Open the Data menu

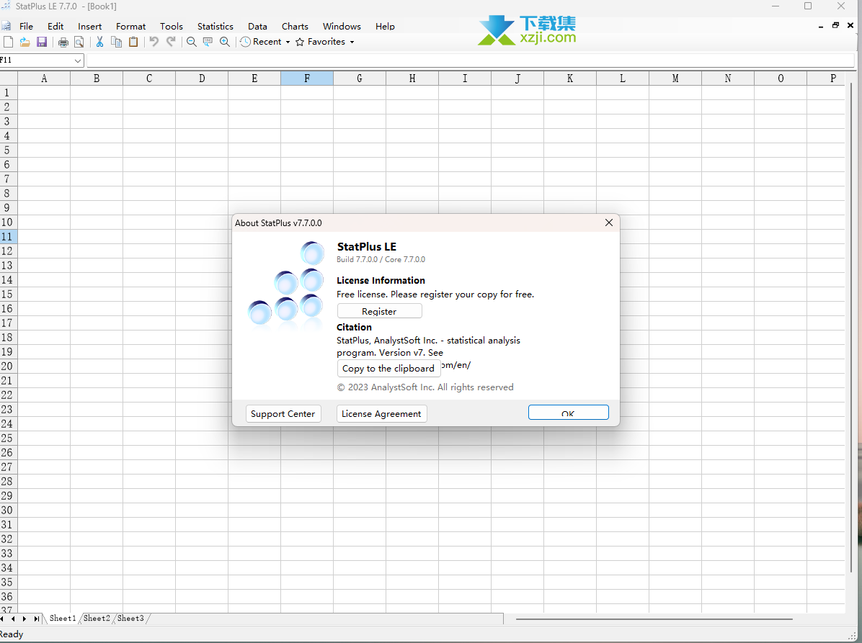pos(257,27)
